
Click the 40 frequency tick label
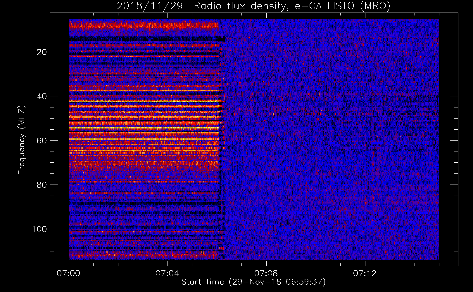click(42, 96)
